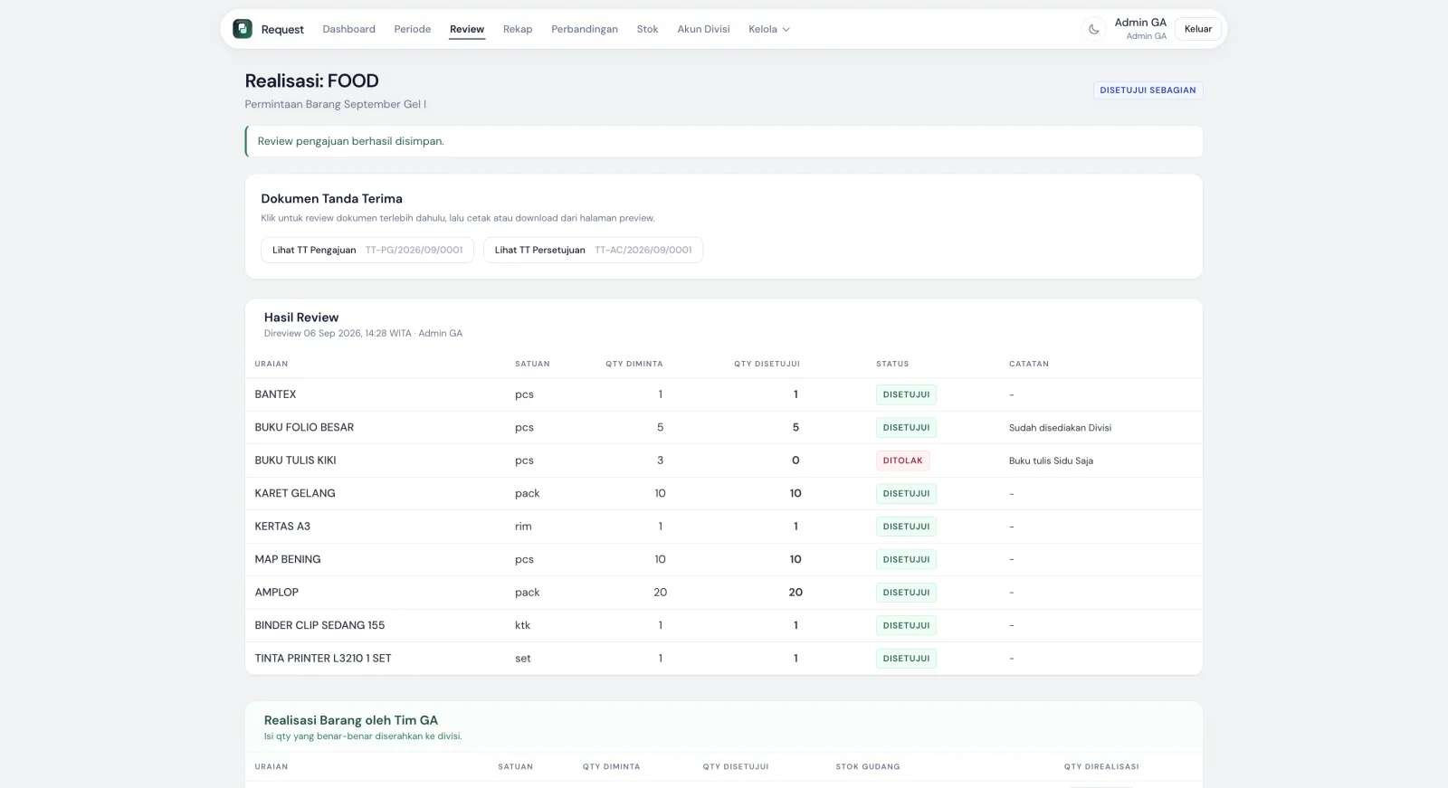Viewport: 1448px width, 788px height.
Task: Select the AMPLOP row name
Action: (276, 593)
